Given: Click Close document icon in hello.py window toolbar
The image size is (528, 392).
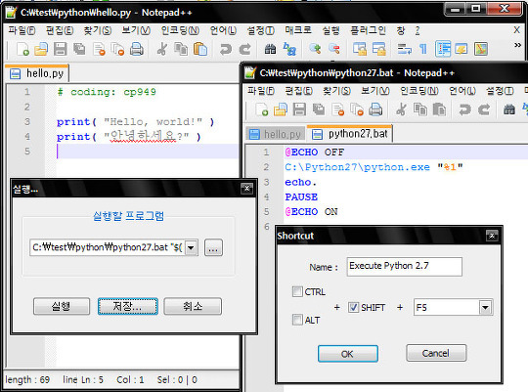Looking at the screenshot, I should tap(99, 49).
